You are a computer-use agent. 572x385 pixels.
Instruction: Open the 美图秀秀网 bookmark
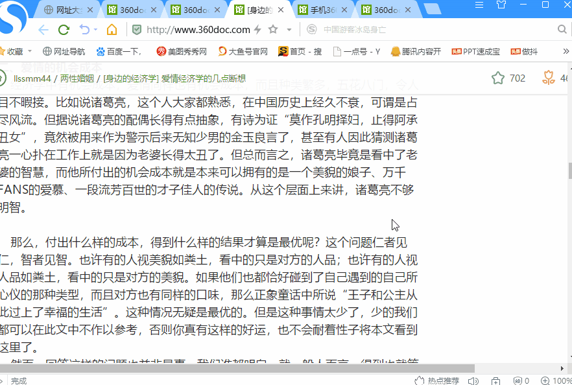(182, 51)
